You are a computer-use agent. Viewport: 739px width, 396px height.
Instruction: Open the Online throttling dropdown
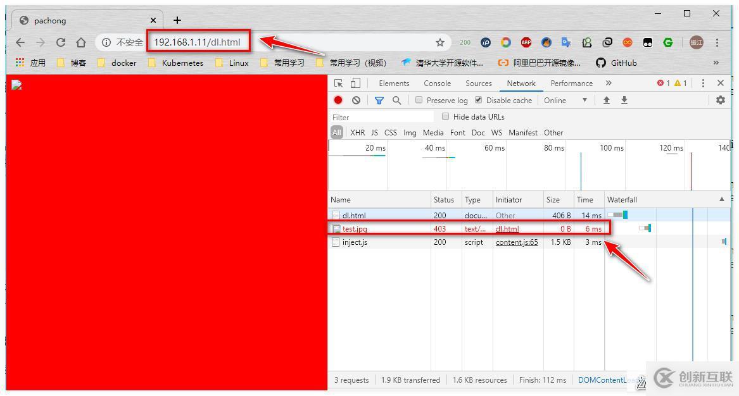[565, 101]
